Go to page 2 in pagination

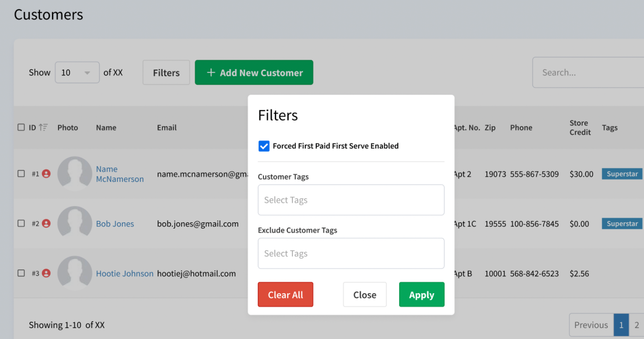(637, 325)
